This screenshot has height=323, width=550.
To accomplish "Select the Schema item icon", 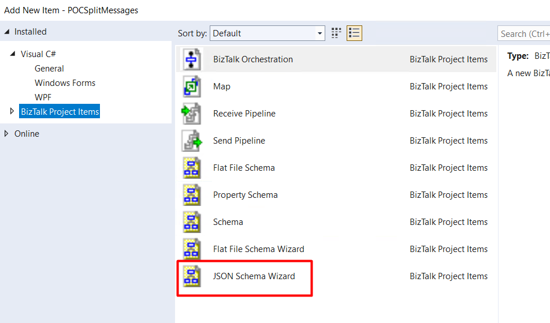I will (192, 222).
